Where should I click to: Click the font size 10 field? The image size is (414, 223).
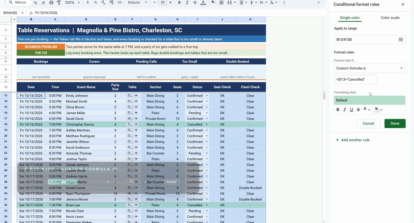(162, 2)
